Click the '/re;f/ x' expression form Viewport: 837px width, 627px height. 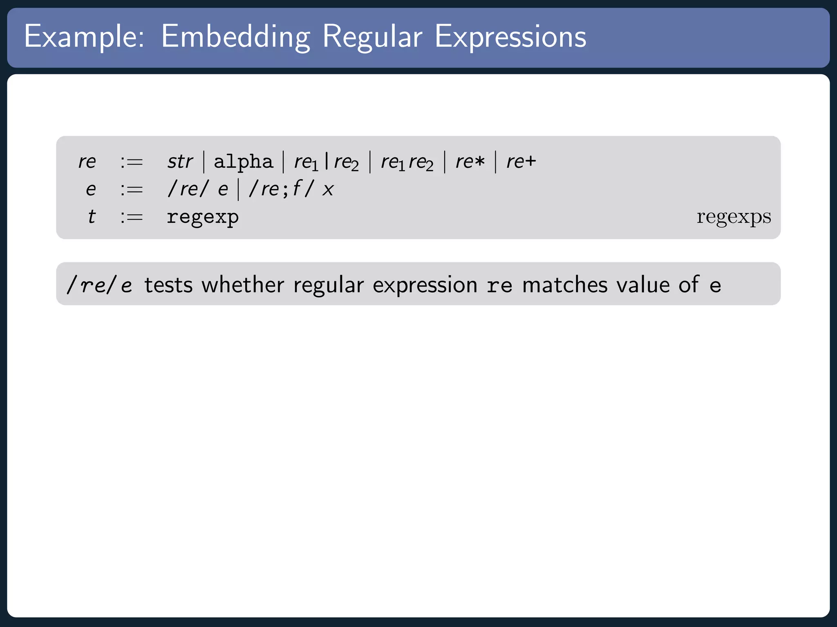[291, 189]
